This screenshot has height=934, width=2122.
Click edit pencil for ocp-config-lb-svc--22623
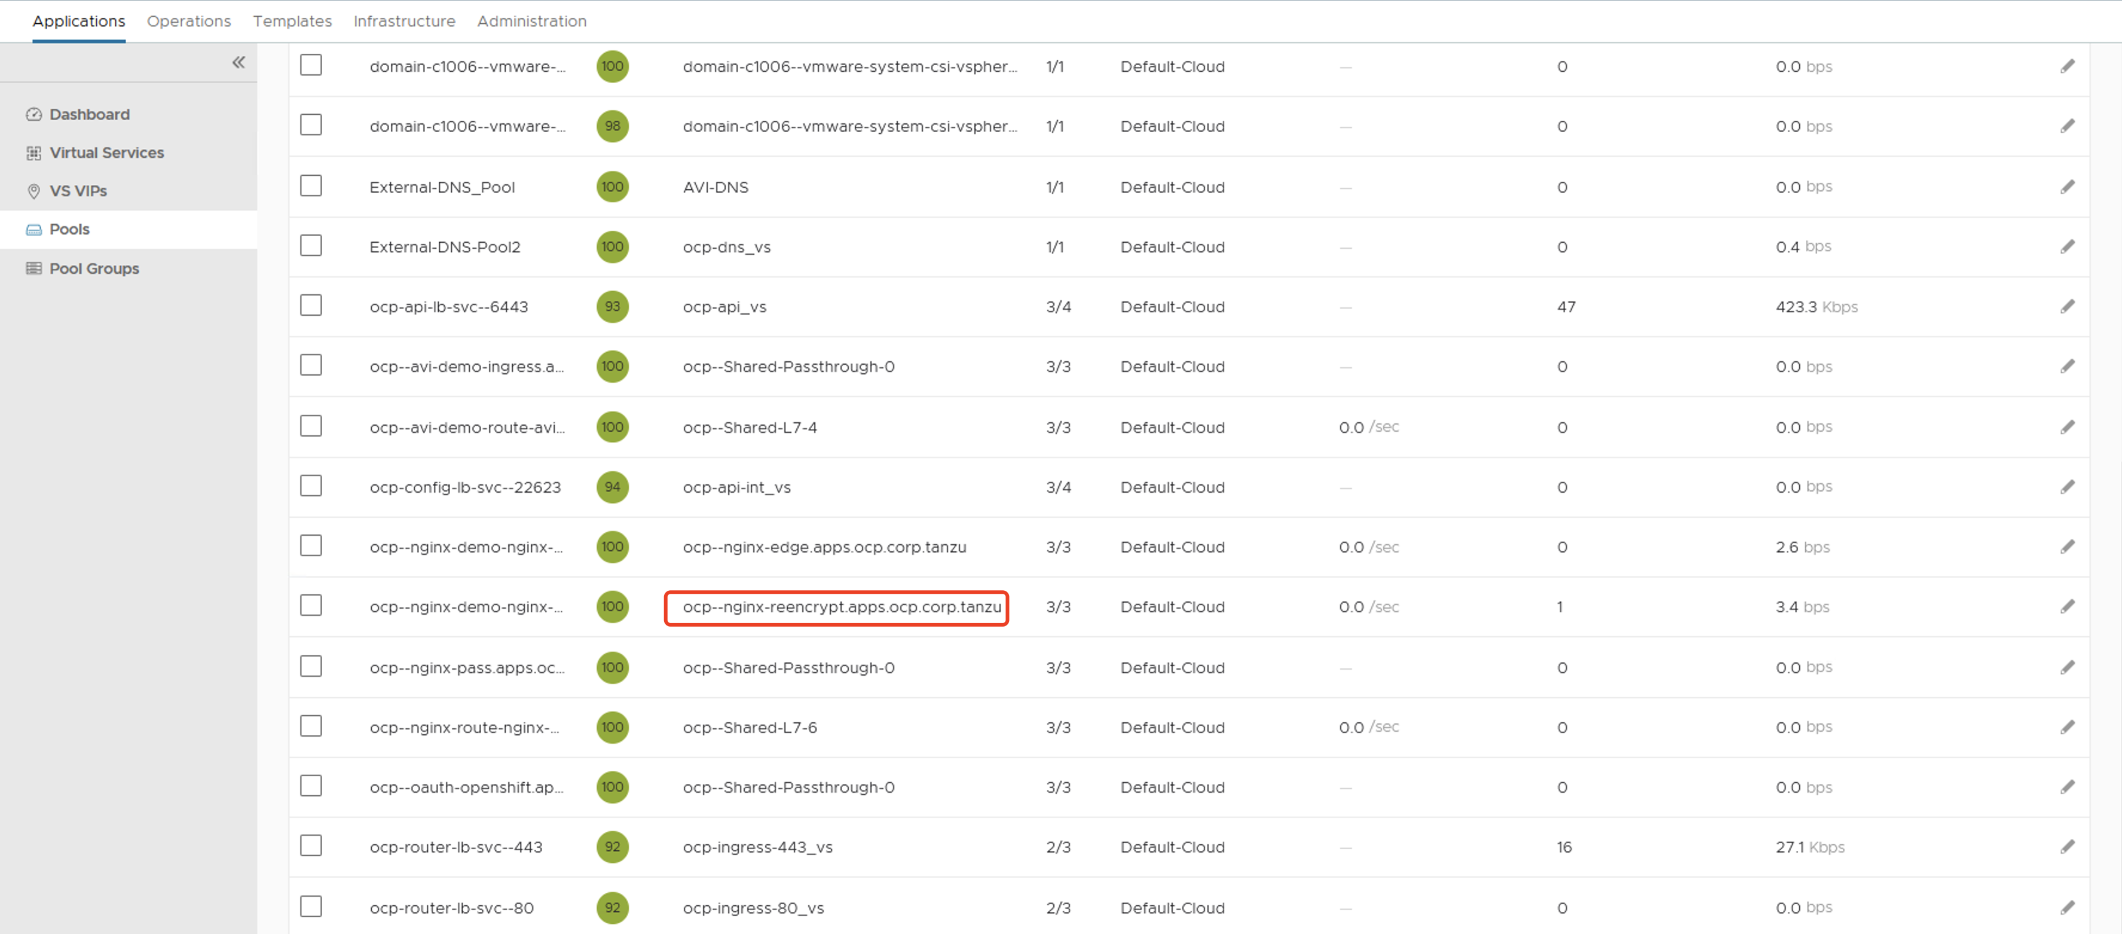(x=2067, y=487)
